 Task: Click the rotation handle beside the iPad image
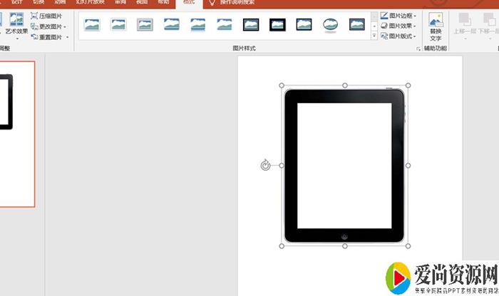pyautogui.click(x=265, y=165)
